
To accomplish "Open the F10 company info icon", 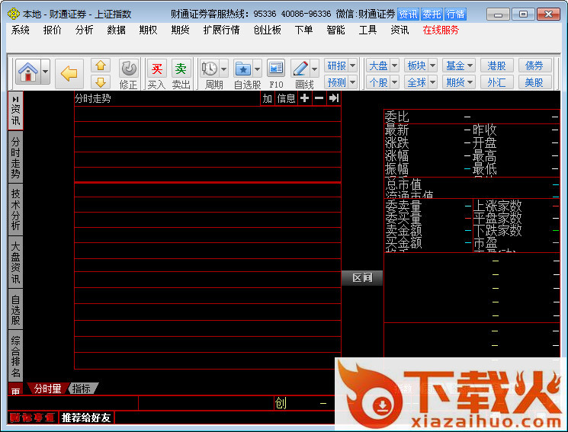I will [276, 69].
